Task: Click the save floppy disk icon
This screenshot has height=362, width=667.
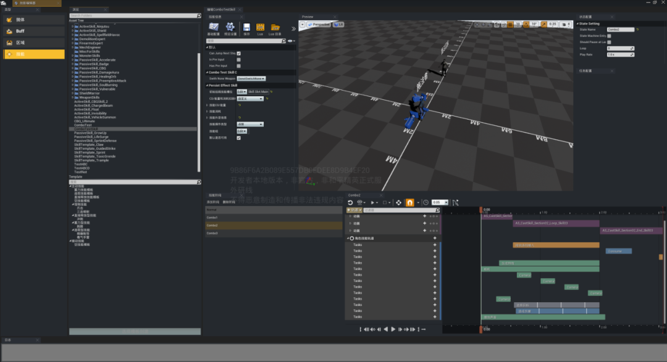Action: [x=246, y=28]
